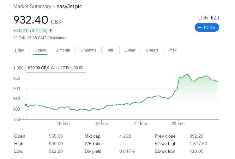Click the 52-wk low label

pos(165,151)
